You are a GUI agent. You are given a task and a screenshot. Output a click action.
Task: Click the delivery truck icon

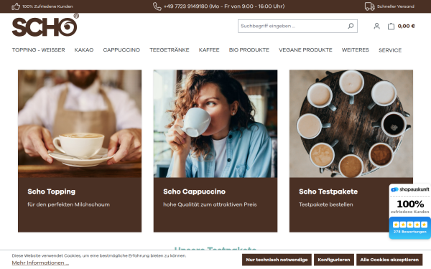(369, 6)
